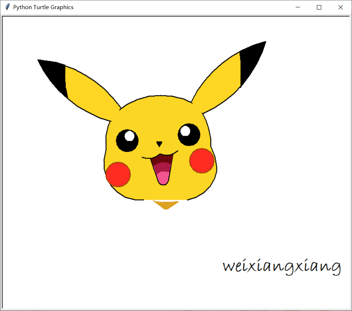Click the weixiangxiang signature text
Image resolution: width=352 pixels, height=311 pixels.
click(x=282, y=266)
